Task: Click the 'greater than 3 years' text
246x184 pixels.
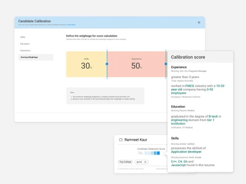Action: coord(185,77)
